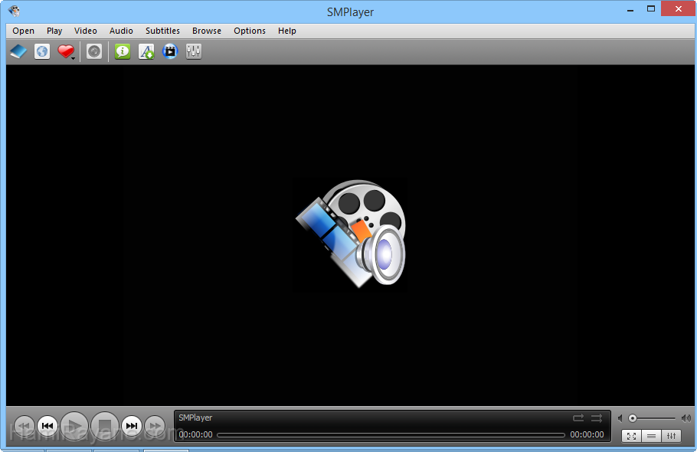Viewport: 697px width, 452px height.
Task: Click the open URL globe icon
Action: 42,51
